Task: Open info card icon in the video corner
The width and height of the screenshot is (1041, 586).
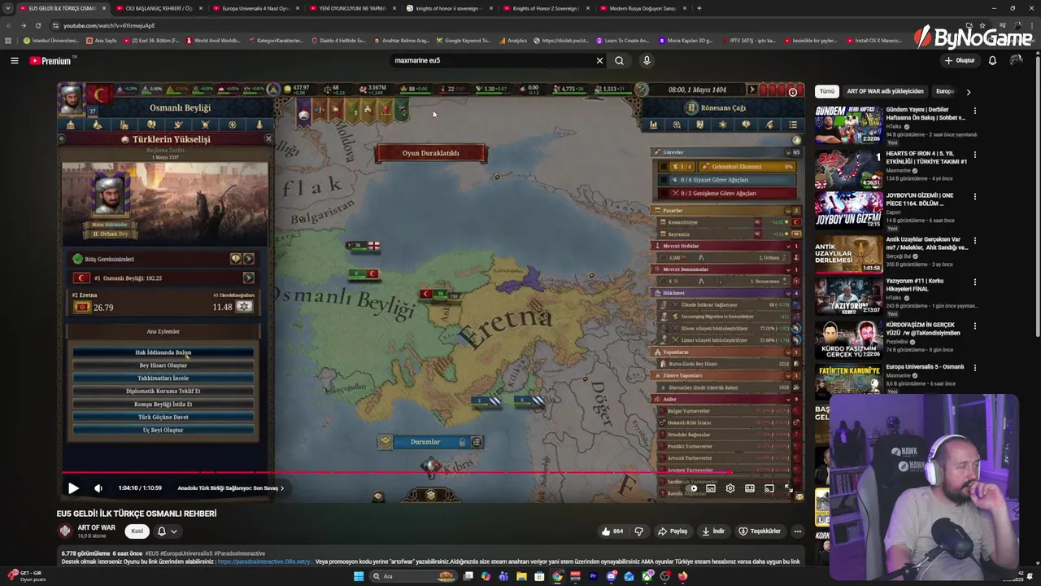Action: [793, 92]
